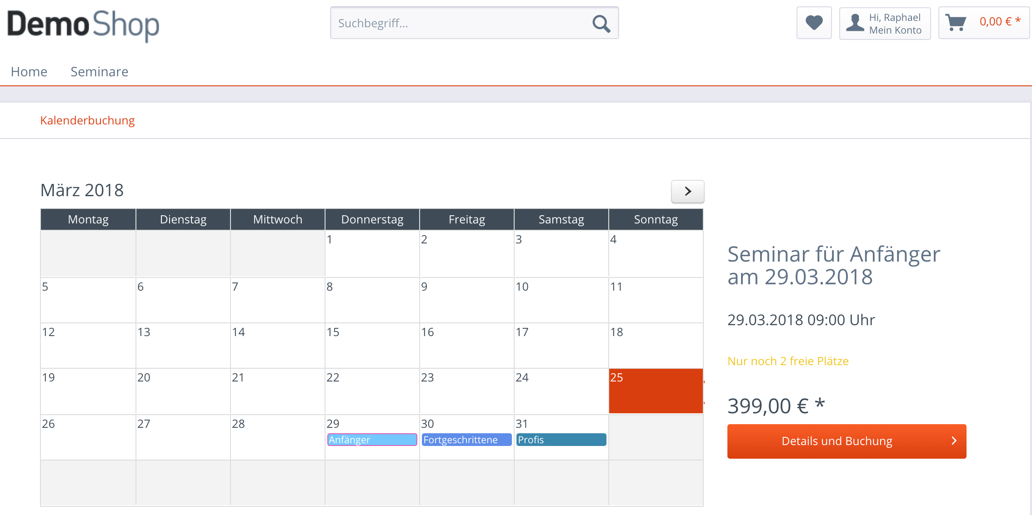Click the Freitag column header
1032x515 pixels.
[x=466, y=219]
